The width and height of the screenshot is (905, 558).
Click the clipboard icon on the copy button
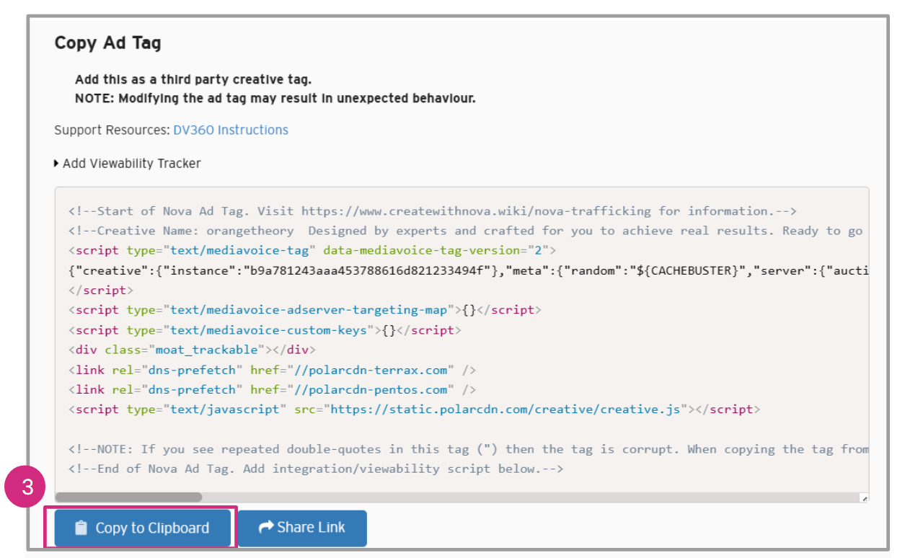(81, 528)
